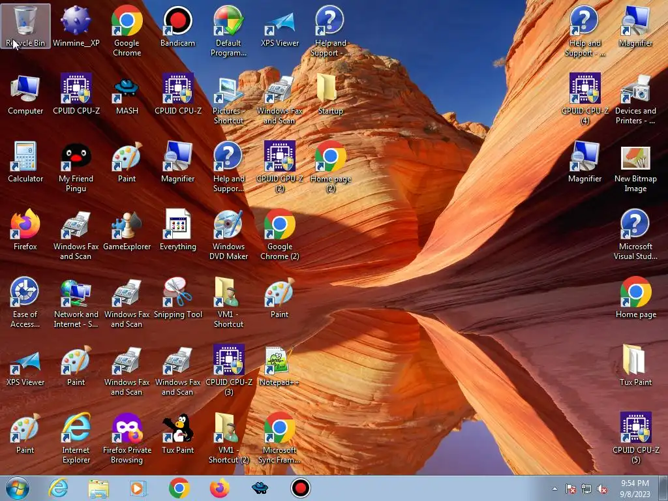Viewport: 668px width, 501px height.
Task: Open the network status tray icon
Action: [x=586, y=489]
